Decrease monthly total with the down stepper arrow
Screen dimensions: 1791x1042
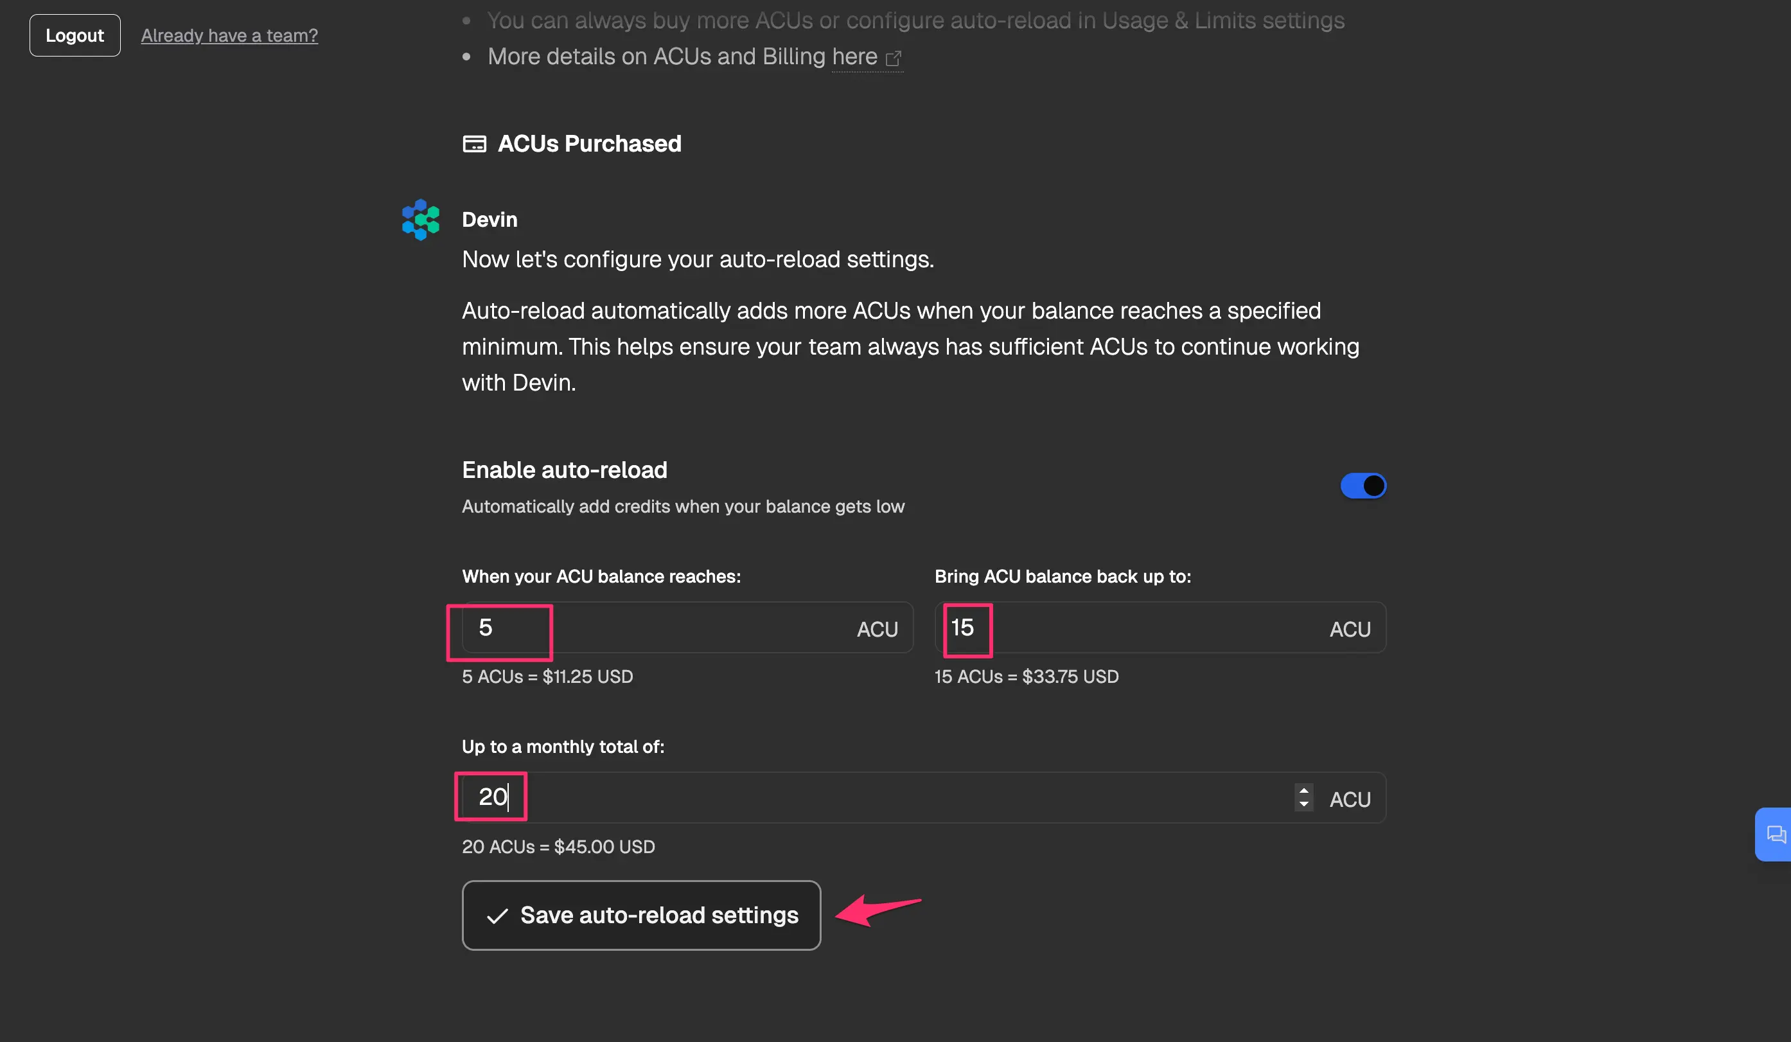[1303, 804]
